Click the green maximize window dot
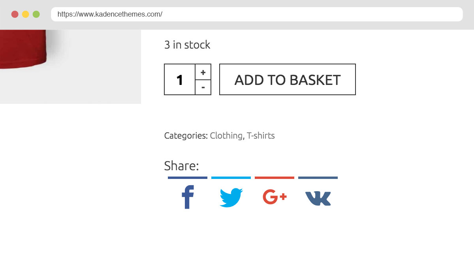 [36, 14]
